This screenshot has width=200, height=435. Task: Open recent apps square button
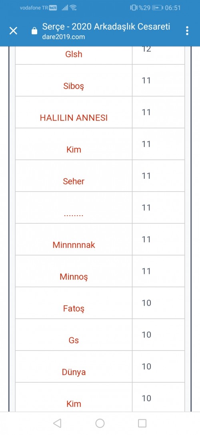tap(142, 423)
